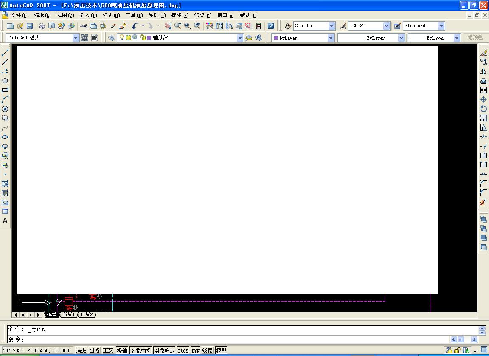Expand the 辅助线 layer dropdown
The image size is (489, 356).
point(240,38)
